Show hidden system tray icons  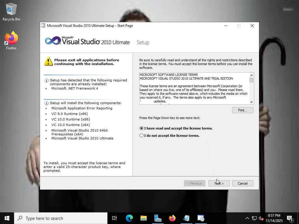247,218
